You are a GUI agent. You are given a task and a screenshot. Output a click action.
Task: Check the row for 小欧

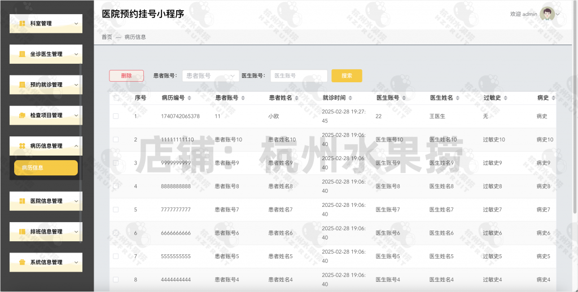pos(116,116)
